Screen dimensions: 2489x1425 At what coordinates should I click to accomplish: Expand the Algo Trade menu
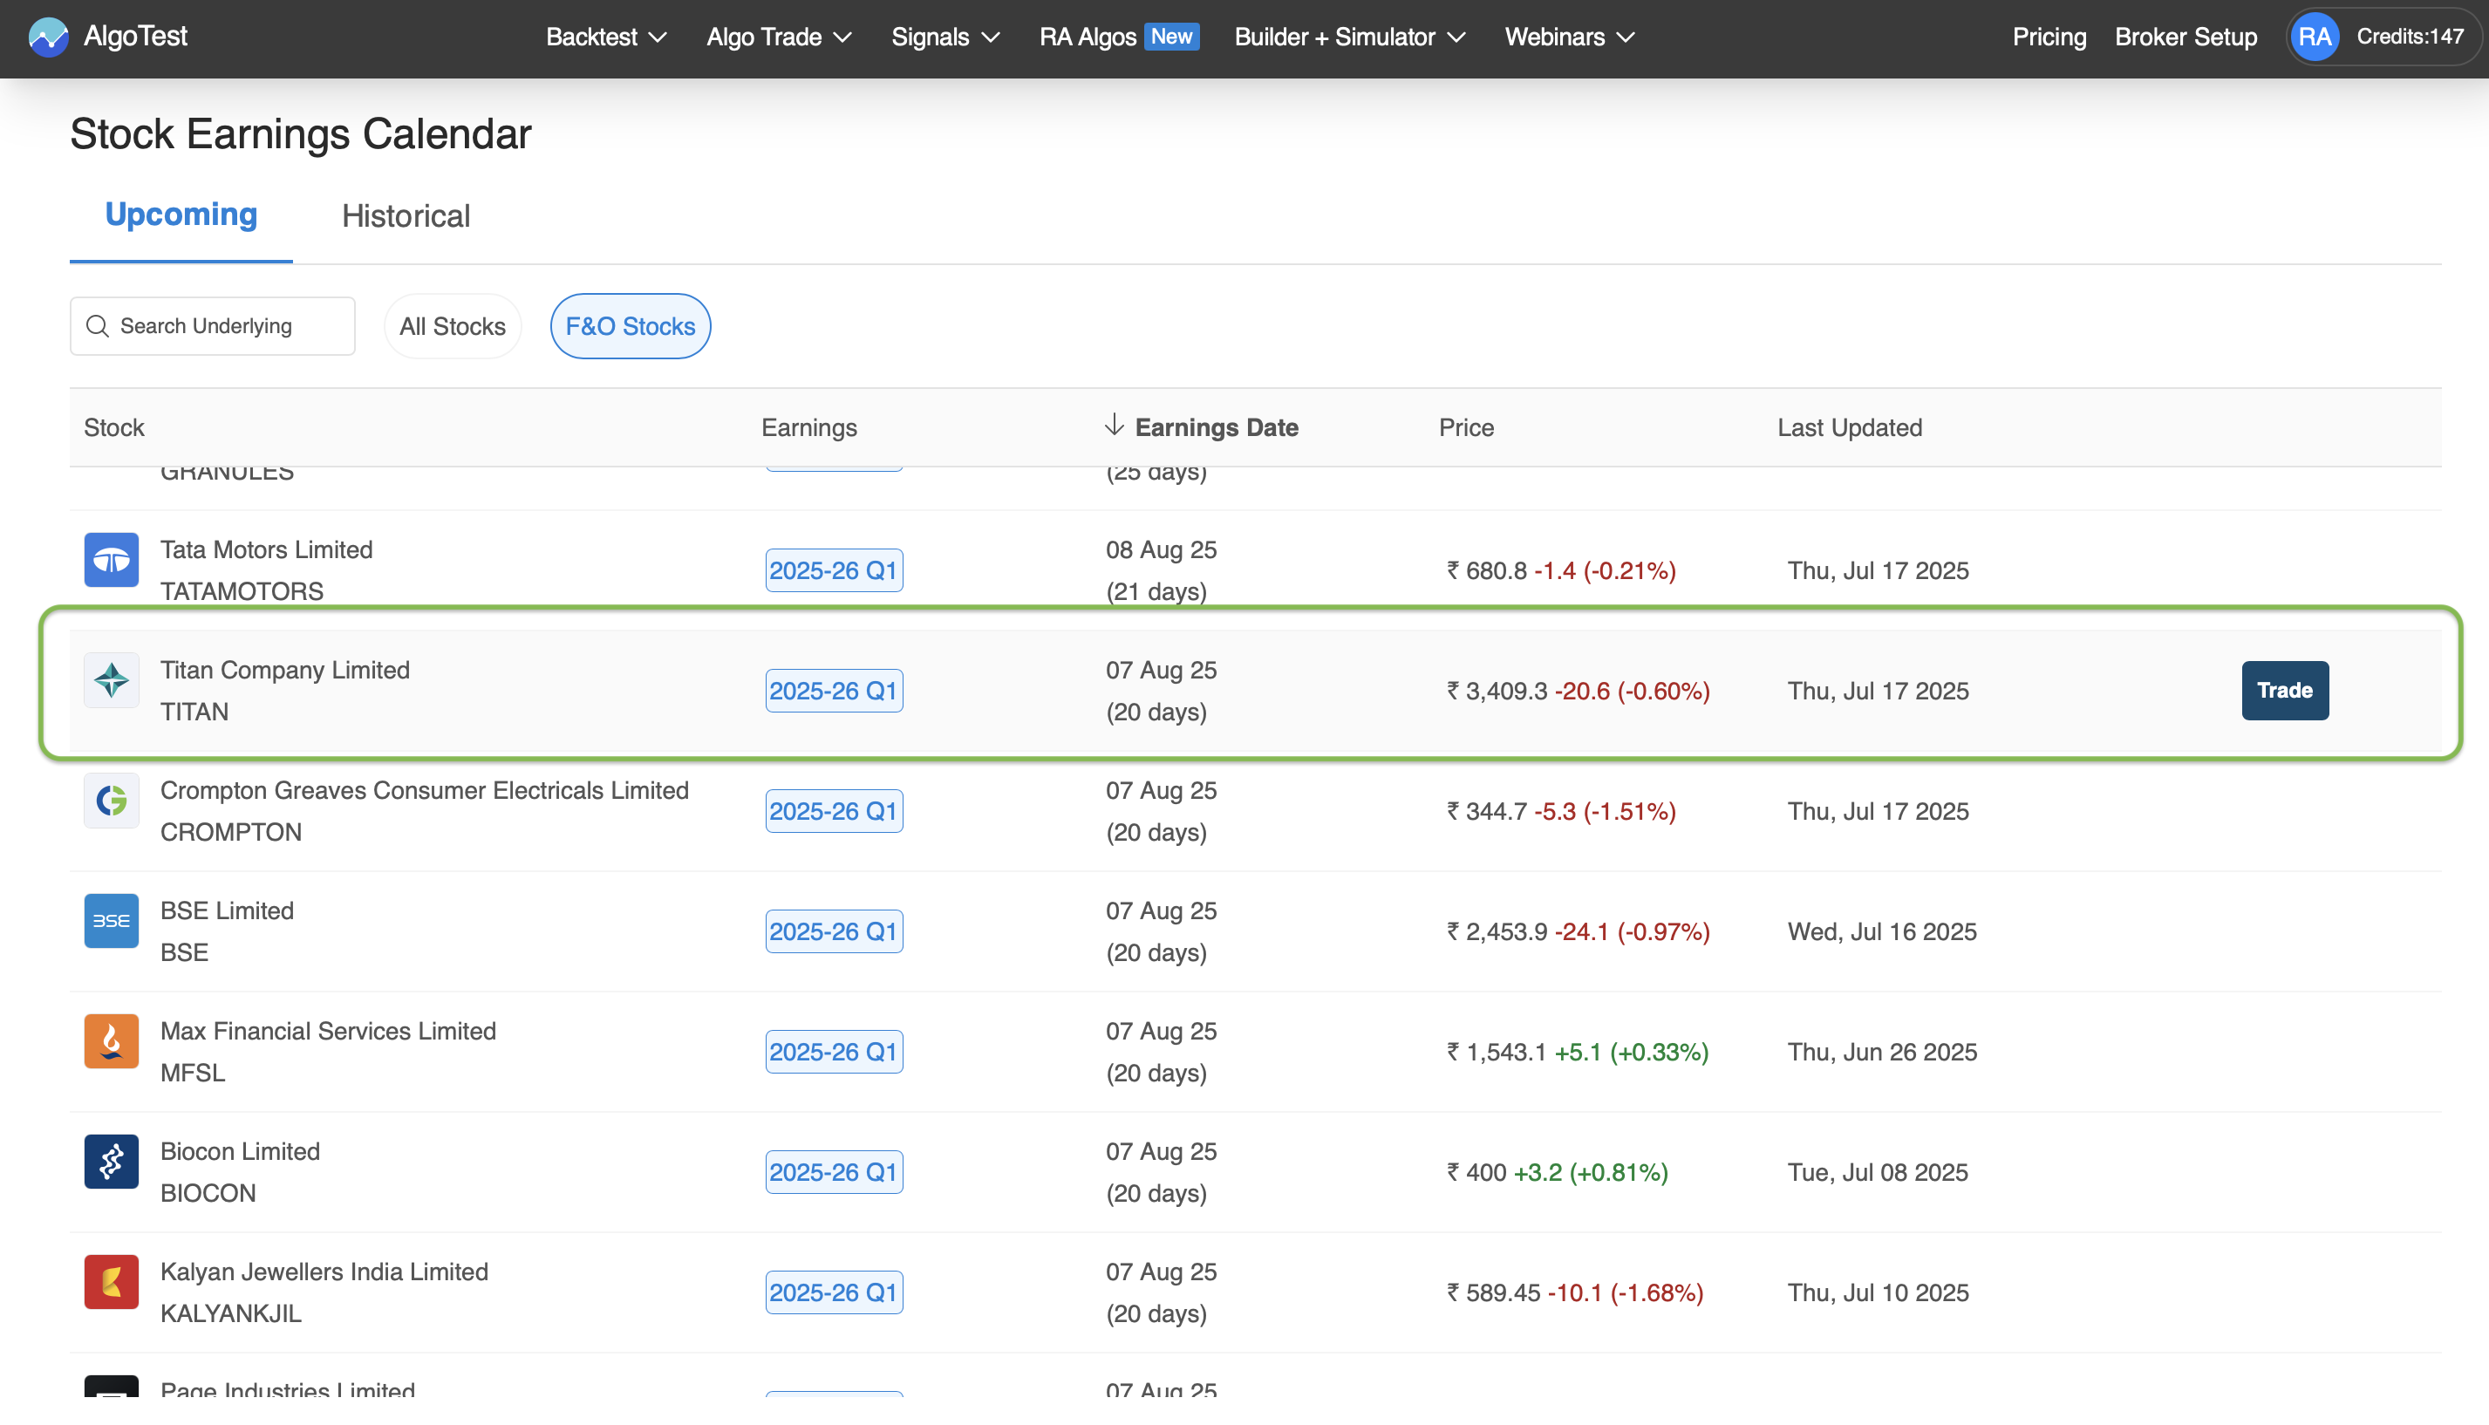(x=779, y=37)
